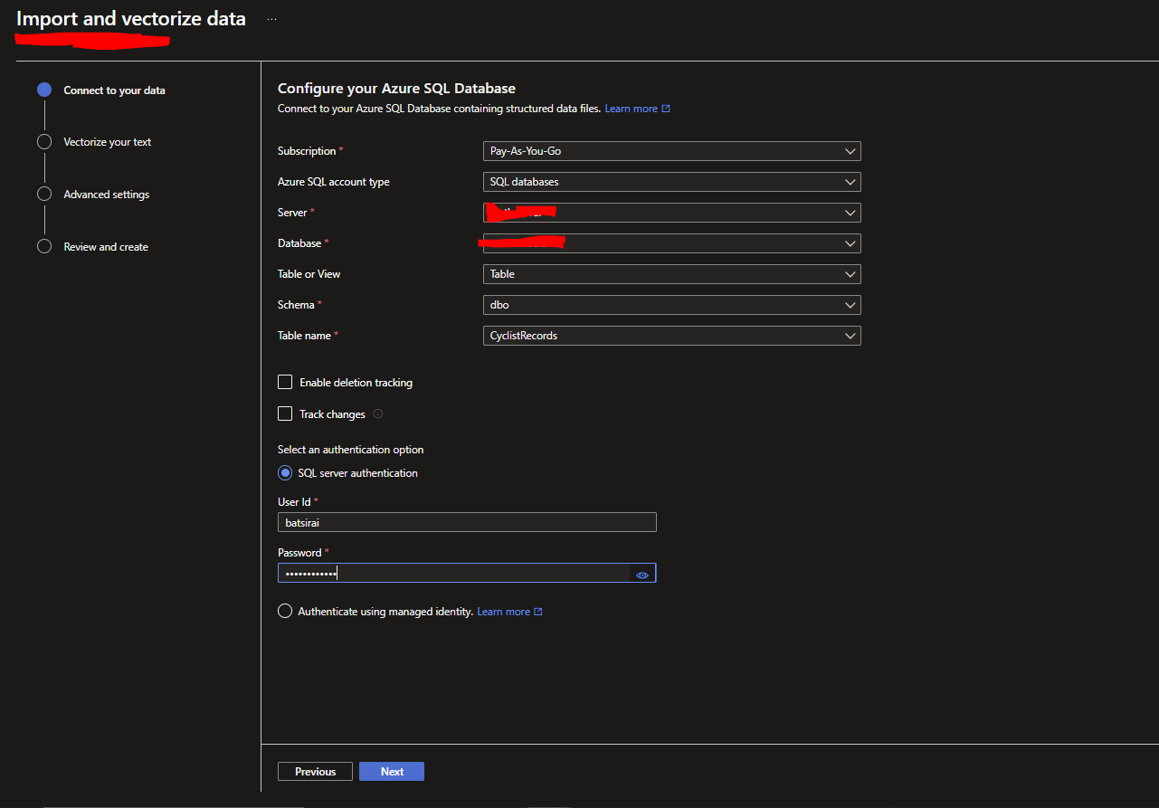This screenshot has width=1159, height=808.
Task: Click the Azure SQL account type label
Action: (334, 182)
